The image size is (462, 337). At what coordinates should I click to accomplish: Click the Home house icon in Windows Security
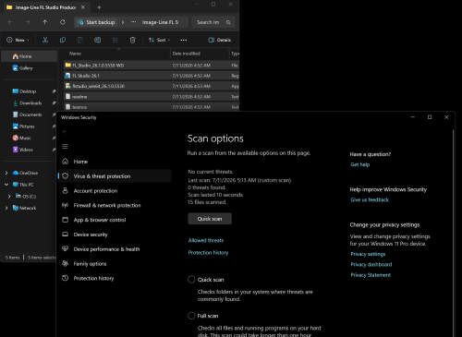pos(65,162)
